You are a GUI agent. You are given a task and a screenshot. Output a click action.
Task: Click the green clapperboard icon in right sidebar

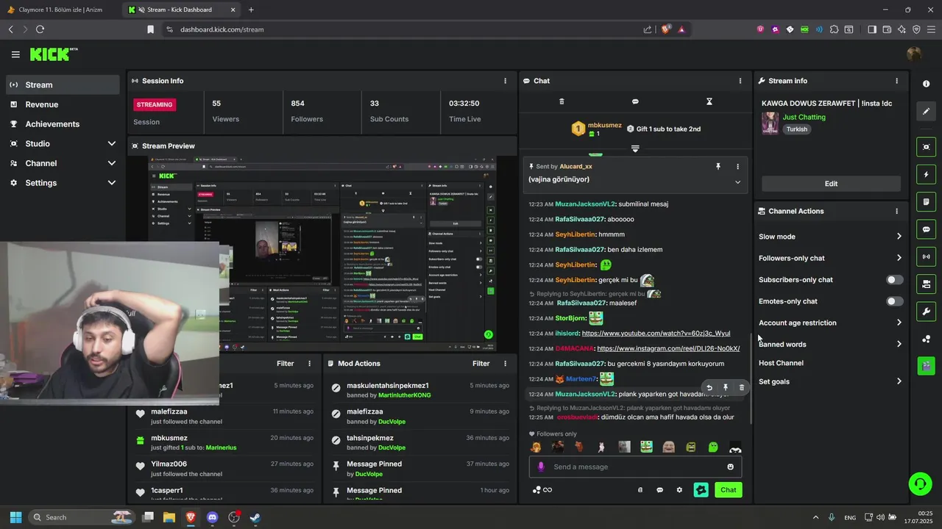tap(926, 365)
